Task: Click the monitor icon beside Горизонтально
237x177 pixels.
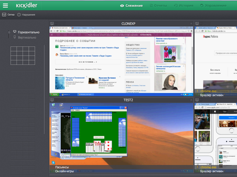Action: [15, 31]
